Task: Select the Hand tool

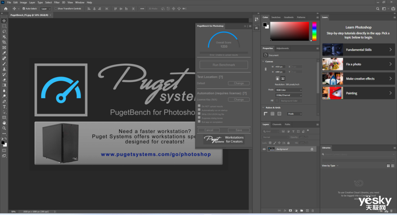Action: [x=4, y=123]
